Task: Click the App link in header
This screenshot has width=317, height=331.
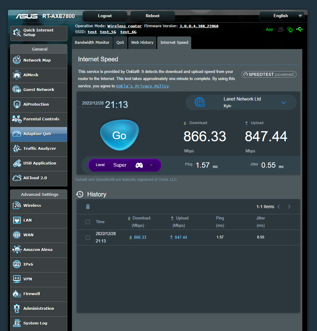Action: (269, 29)
